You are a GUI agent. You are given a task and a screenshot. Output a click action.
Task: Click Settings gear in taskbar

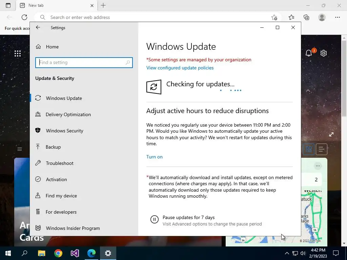point(108,253)
